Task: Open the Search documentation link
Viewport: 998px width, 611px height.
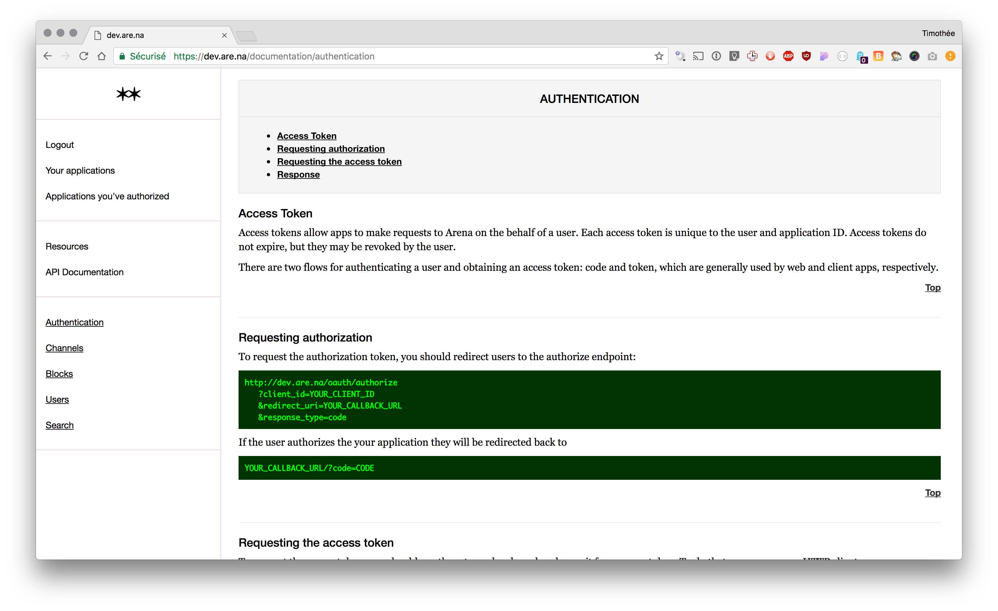Action: pyautogui.click(x=59, y=425)
